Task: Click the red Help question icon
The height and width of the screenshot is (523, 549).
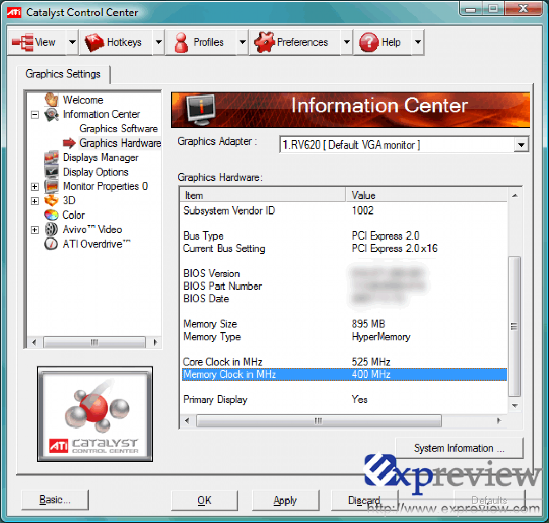Action: click(369, 42)
